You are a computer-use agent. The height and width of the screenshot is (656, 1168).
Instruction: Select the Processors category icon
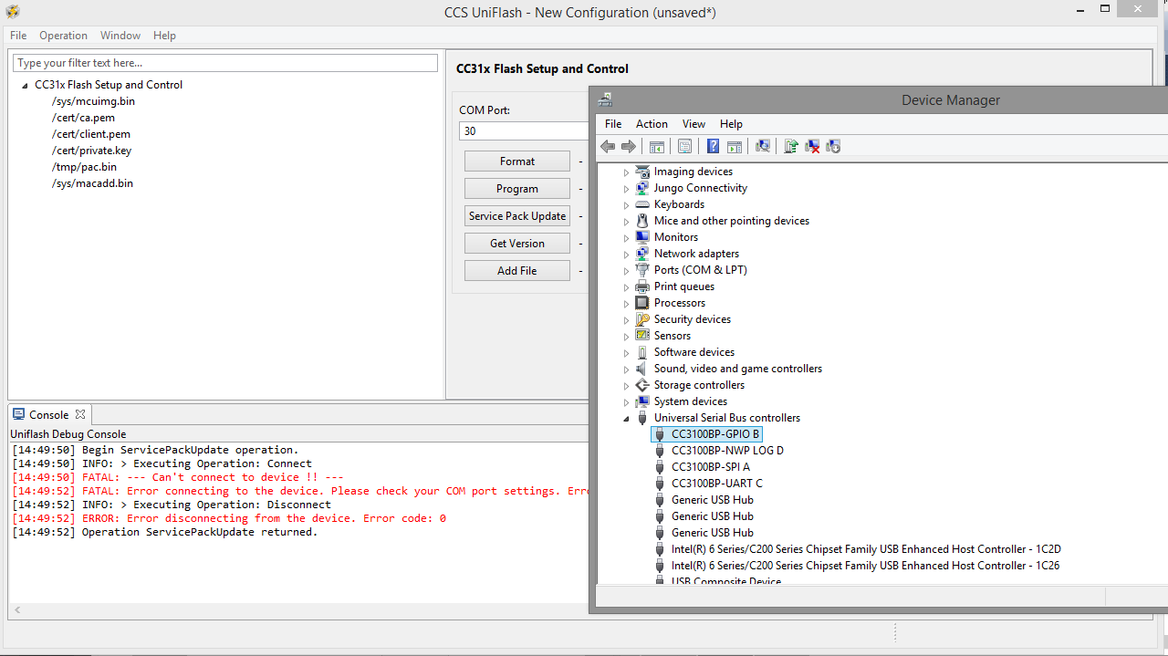tap(643, 303)
